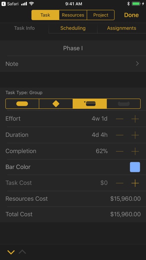Decrease Effort with the minus icon
146x260 pixels.
pyautogui.click(x=120, y=119)
